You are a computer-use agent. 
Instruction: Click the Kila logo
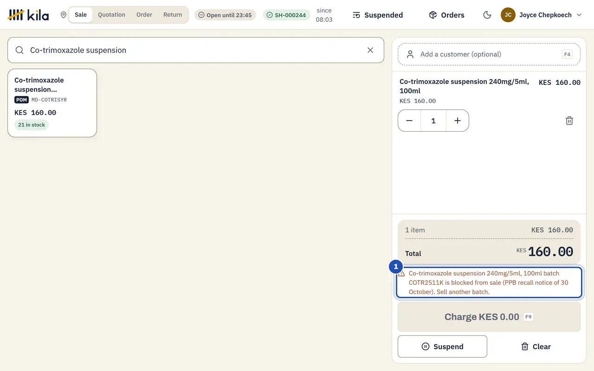pos(28,15)
